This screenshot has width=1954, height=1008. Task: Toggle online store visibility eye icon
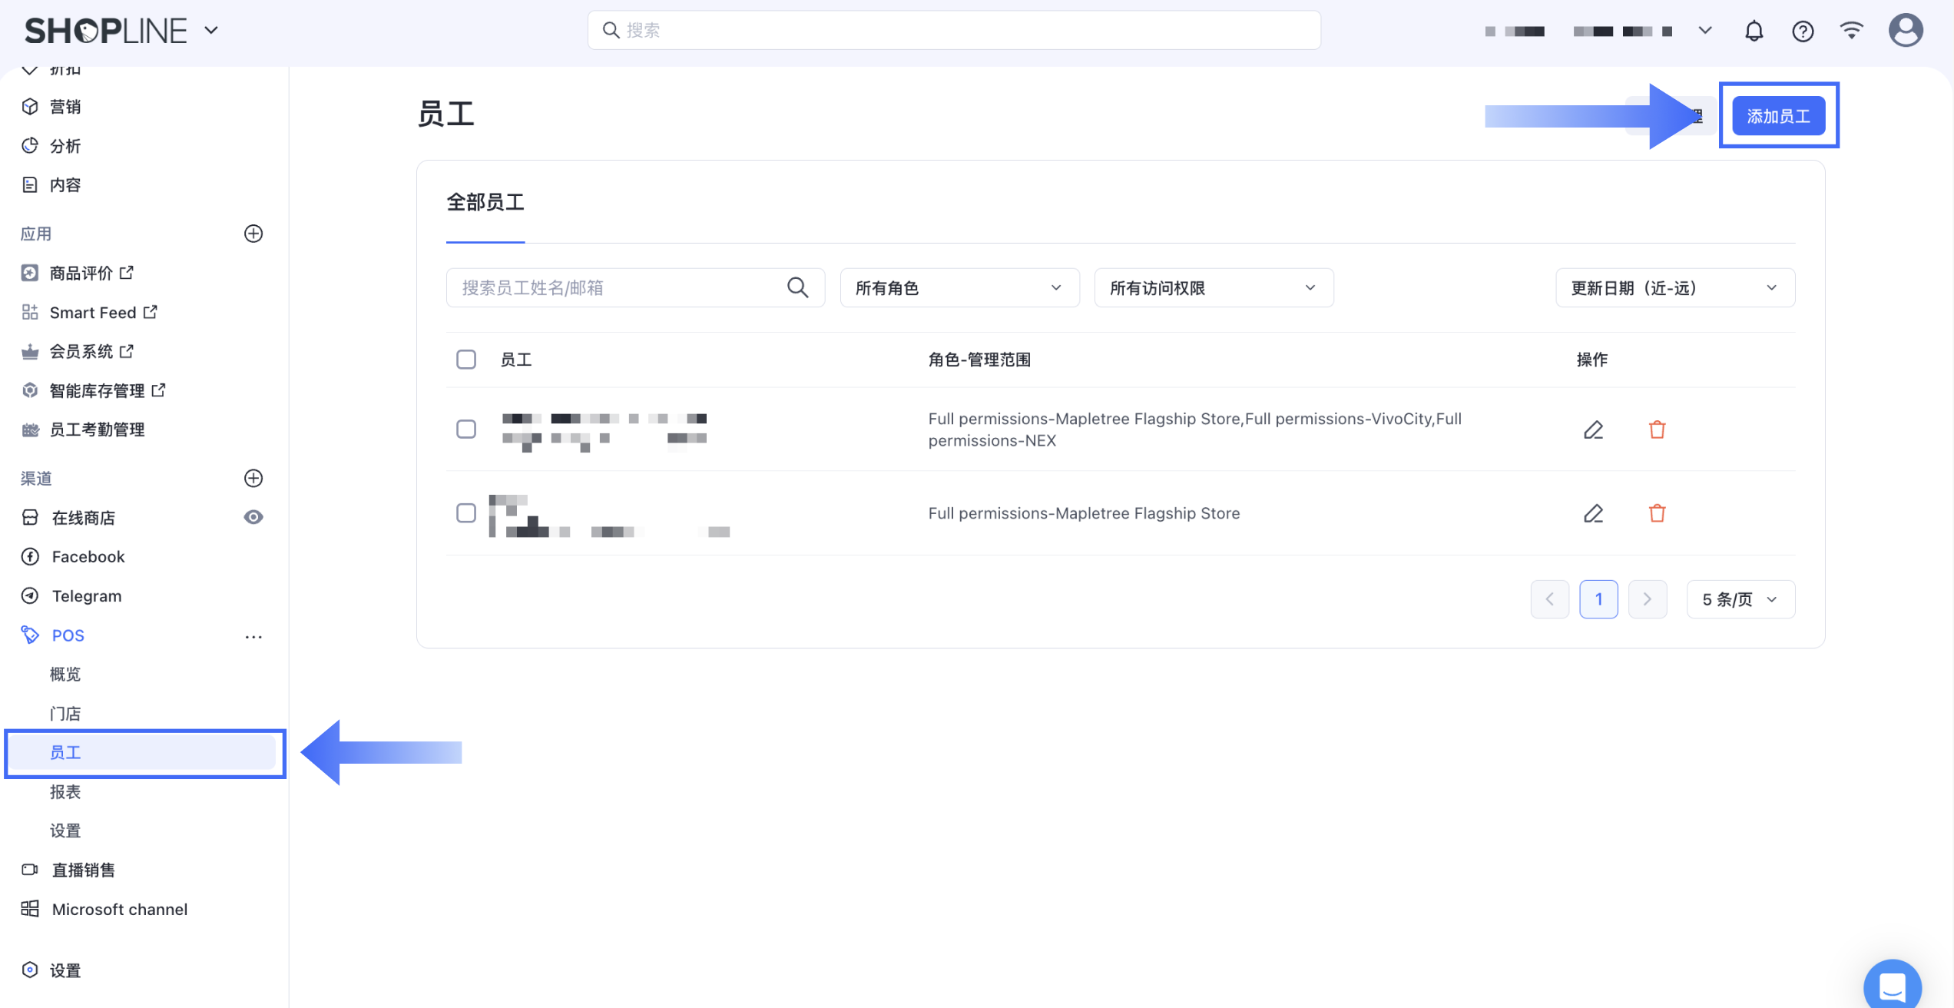pyautogui.click(x=253, y=517)
